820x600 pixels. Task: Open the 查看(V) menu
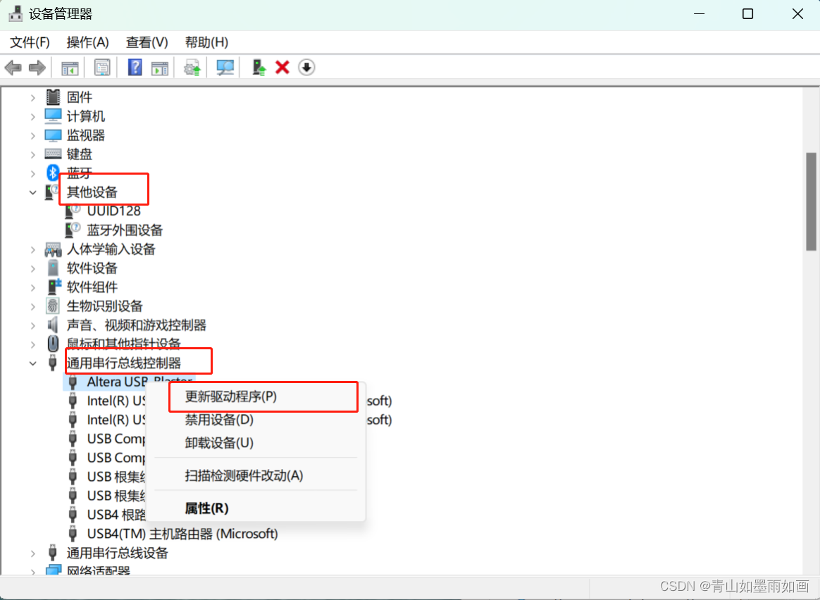pyautogui.click(x=147, y=42)
